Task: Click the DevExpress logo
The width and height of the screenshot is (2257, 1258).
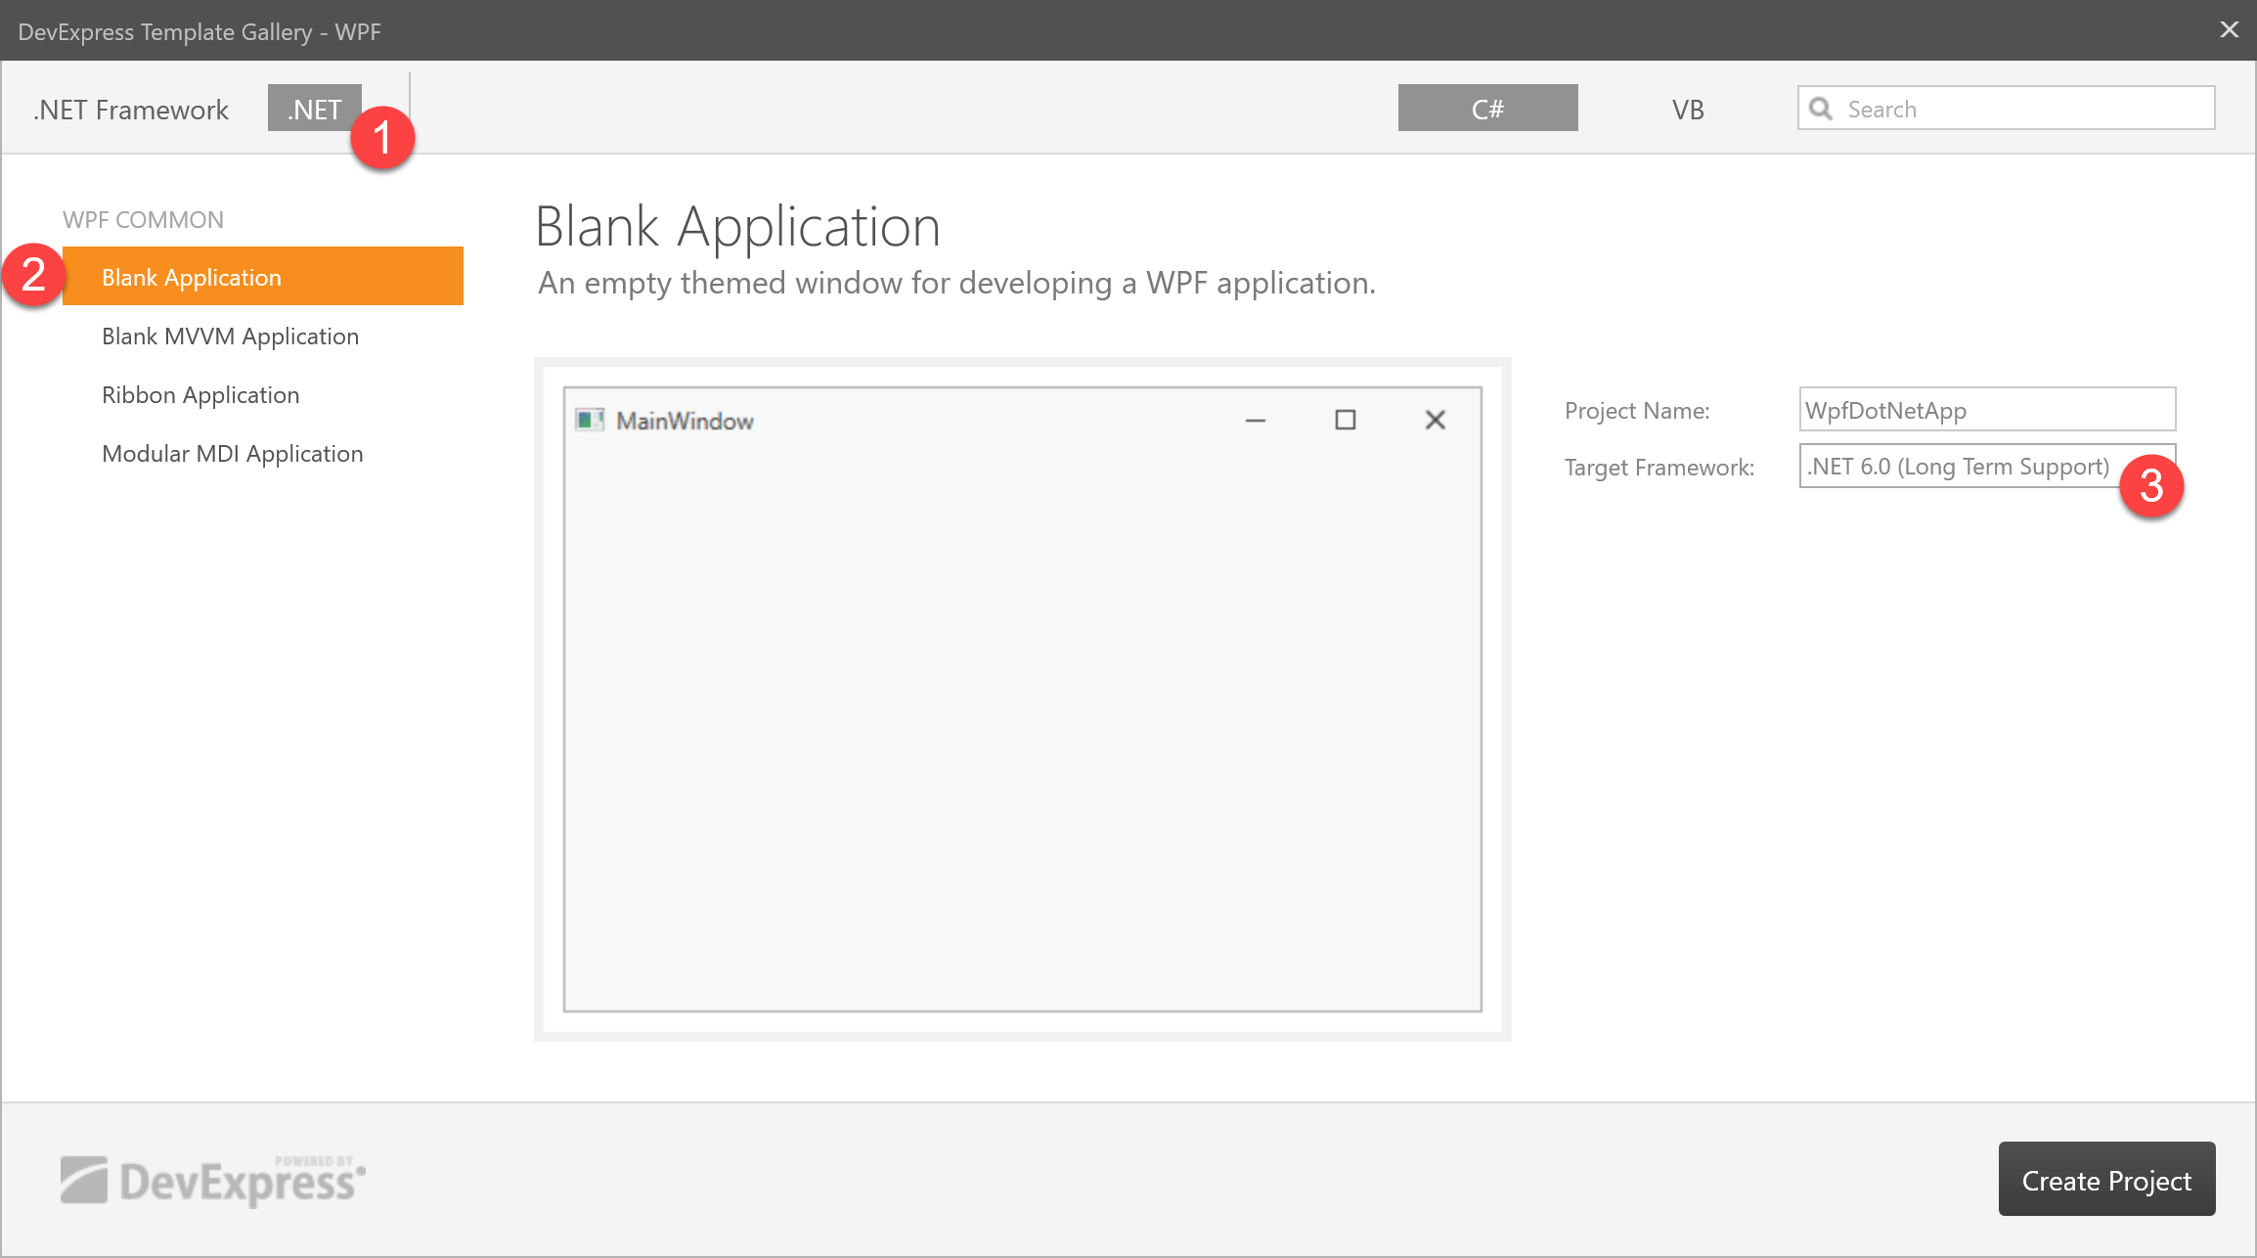Action: 213,1181
